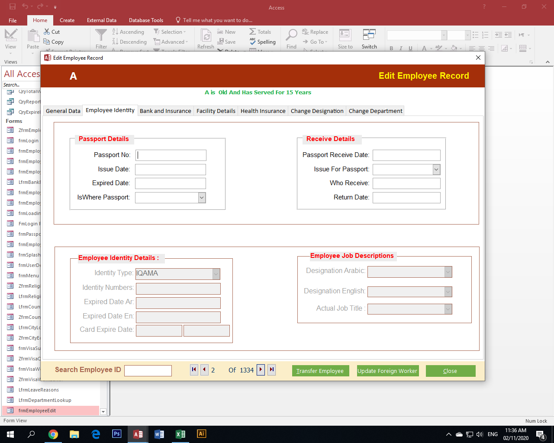Click Tell me what you want search
This screenshot has width=554, height=443.
pyautogui.click(x=214, y=20)
